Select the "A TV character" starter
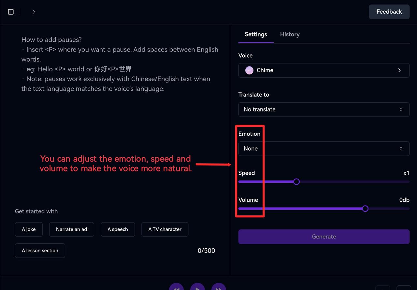The width and height of the screenshot is (417, 290). tap(165, 229)
